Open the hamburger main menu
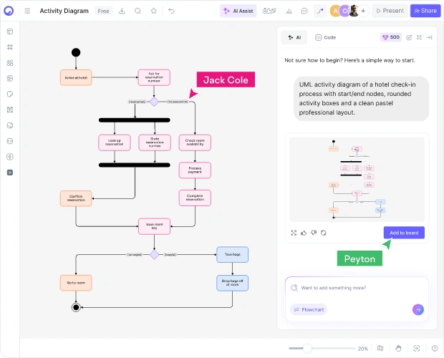This screenshot has width=444, height=358. (x=27, y=11)
